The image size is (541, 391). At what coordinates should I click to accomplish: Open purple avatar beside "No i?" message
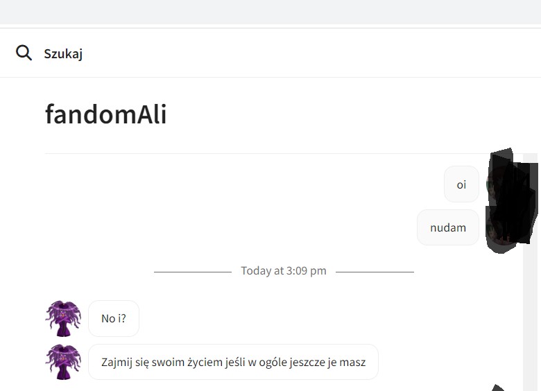click(x=63, y=318)
